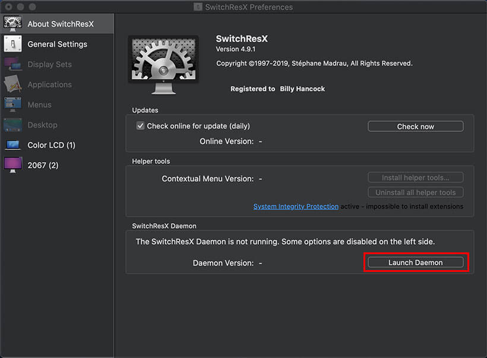Viewport: 487px width, 358px height.
Task: Click the Desktop sidebar icon
Action: click(13, 125)
